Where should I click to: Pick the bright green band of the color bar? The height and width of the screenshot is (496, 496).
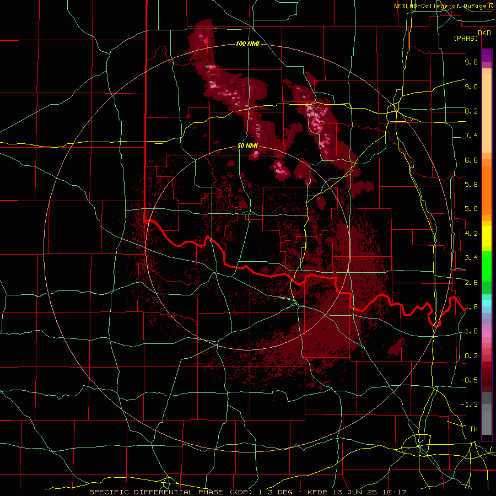click(x=487, y=267)
